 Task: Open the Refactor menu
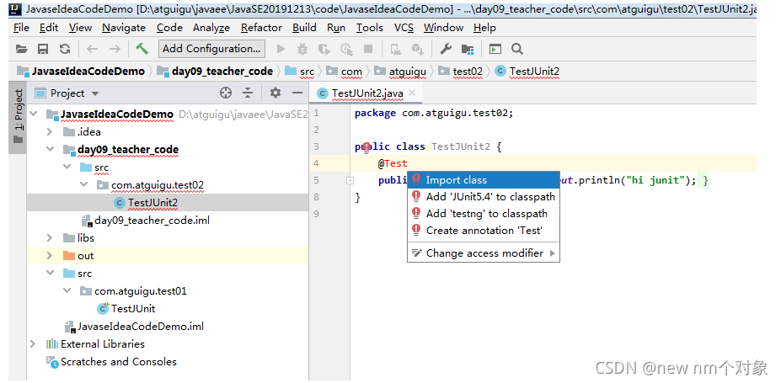pyautogui.click(x=261, y=28)
